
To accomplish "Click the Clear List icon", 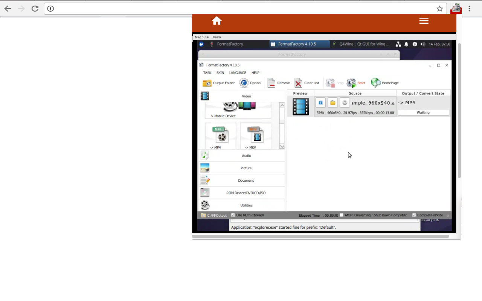I will click(x=307, y=83).
